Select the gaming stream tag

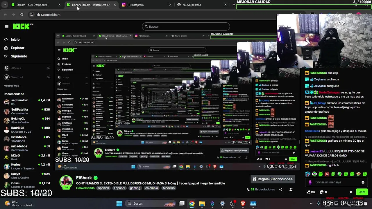point(135,188)
